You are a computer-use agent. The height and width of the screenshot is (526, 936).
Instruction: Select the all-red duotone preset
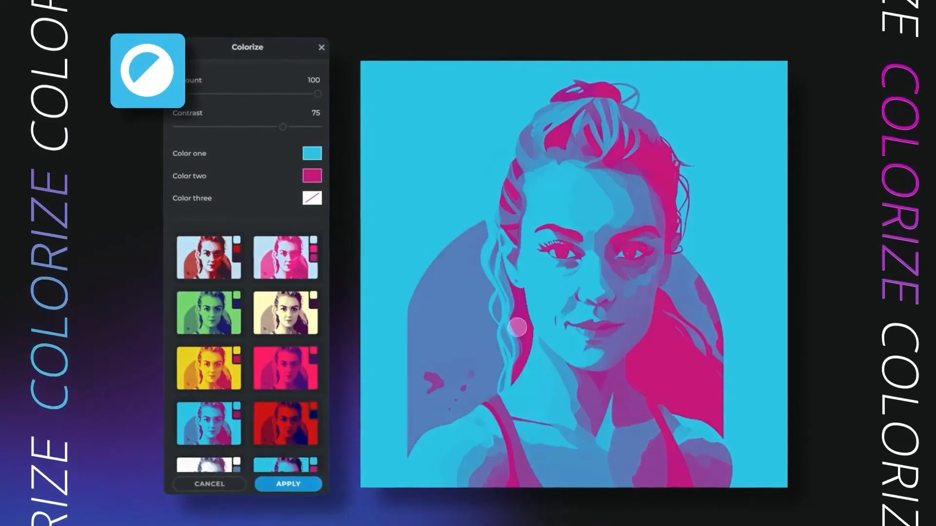click(286, 424)
